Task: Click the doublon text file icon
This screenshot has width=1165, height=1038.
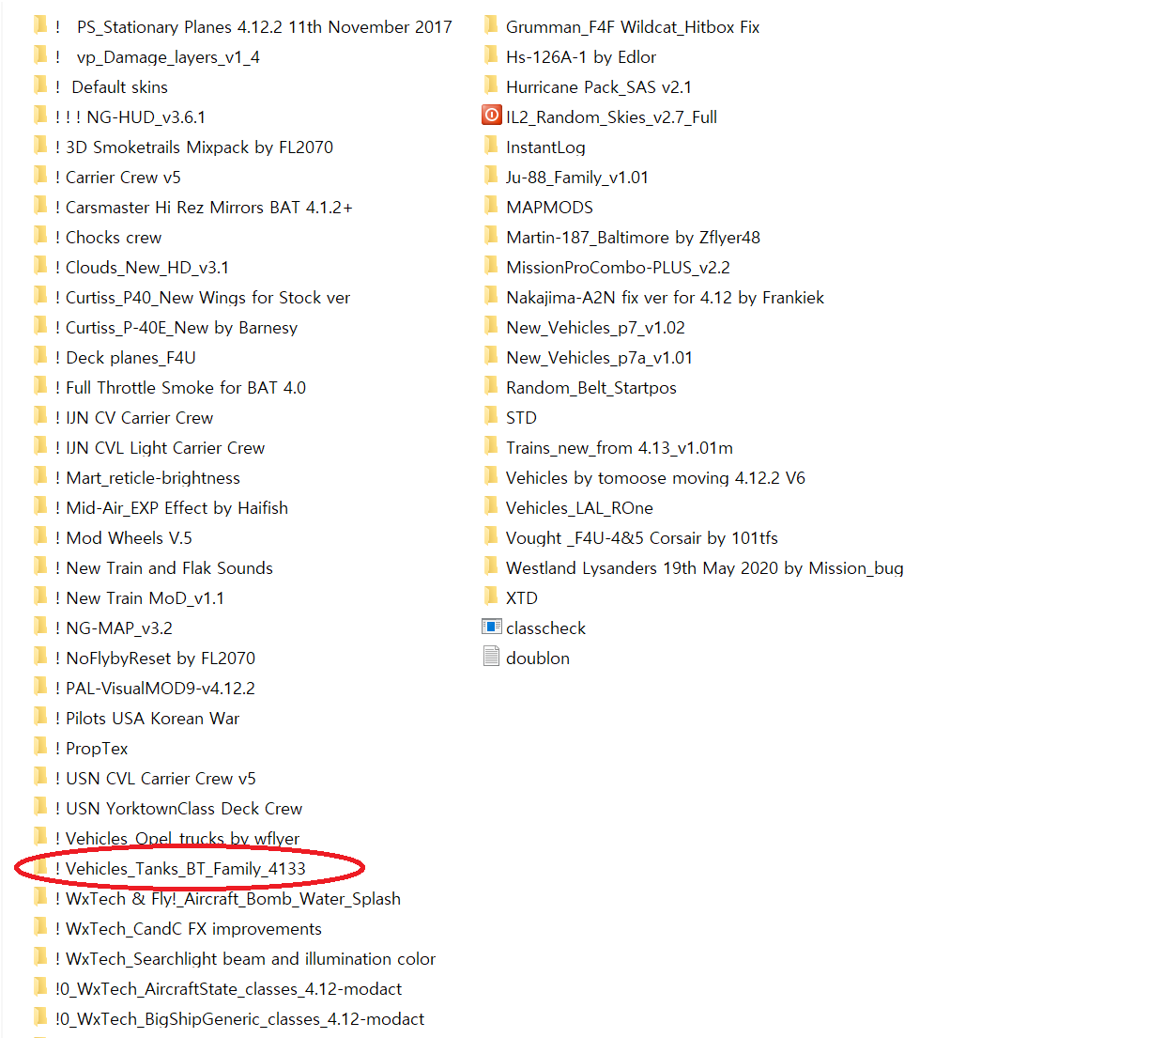Action: tap(491, 657)
